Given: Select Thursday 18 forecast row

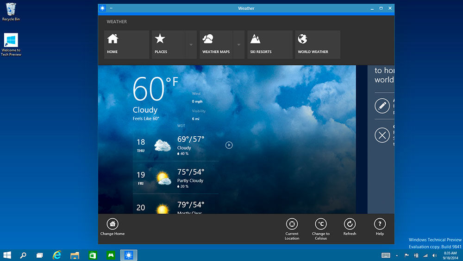Looking at the screenshot, I should [x=175, y=145].
